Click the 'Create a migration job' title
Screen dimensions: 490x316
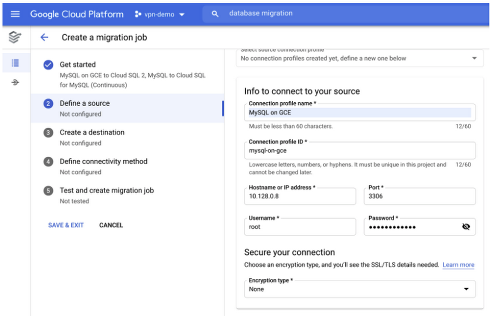pos(104,38)
